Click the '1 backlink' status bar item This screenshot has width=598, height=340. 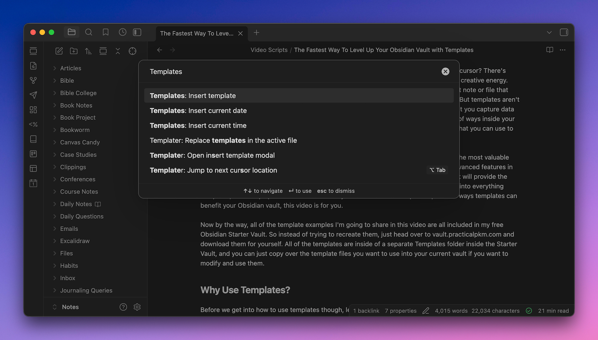pos(366,311)
